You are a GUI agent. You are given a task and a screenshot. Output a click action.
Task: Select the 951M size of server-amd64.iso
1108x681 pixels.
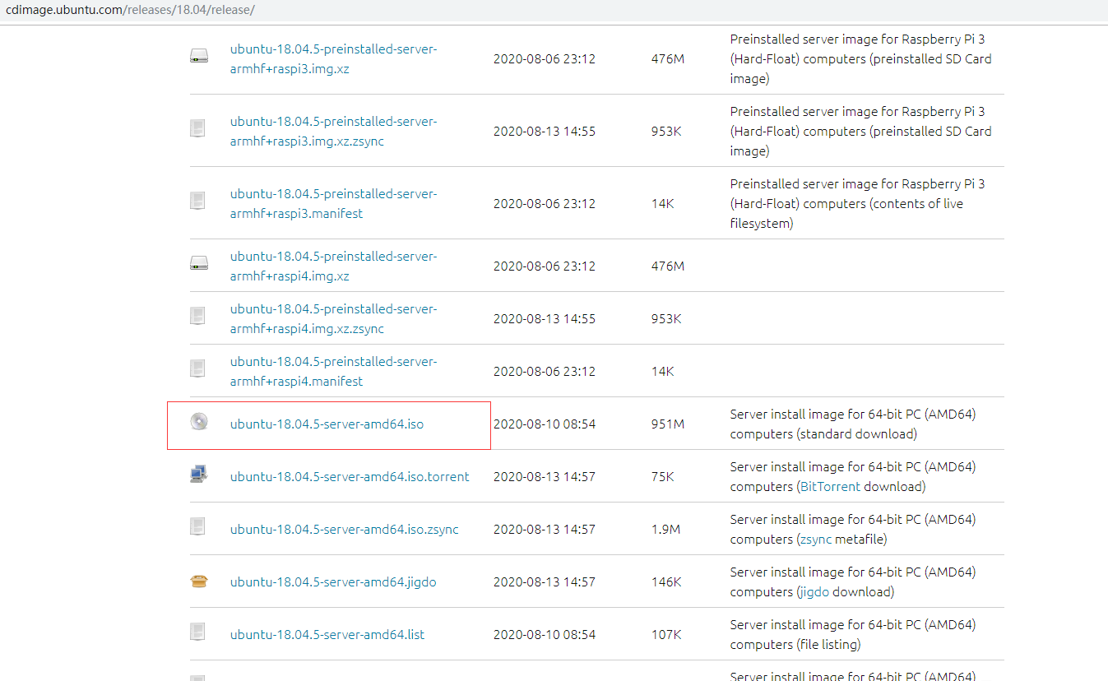668,424
